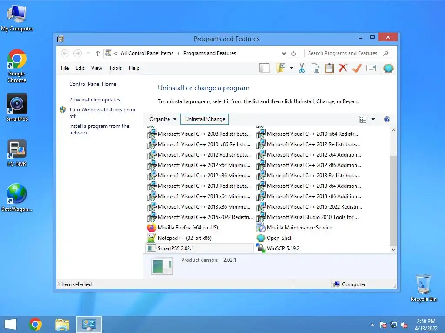The width and height of the screenshot is (445, 333).
Task: Click the folder options toolbar icon
Action: point(280,68)
